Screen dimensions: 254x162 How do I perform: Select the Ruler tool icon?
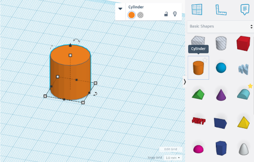coord(221,10)
